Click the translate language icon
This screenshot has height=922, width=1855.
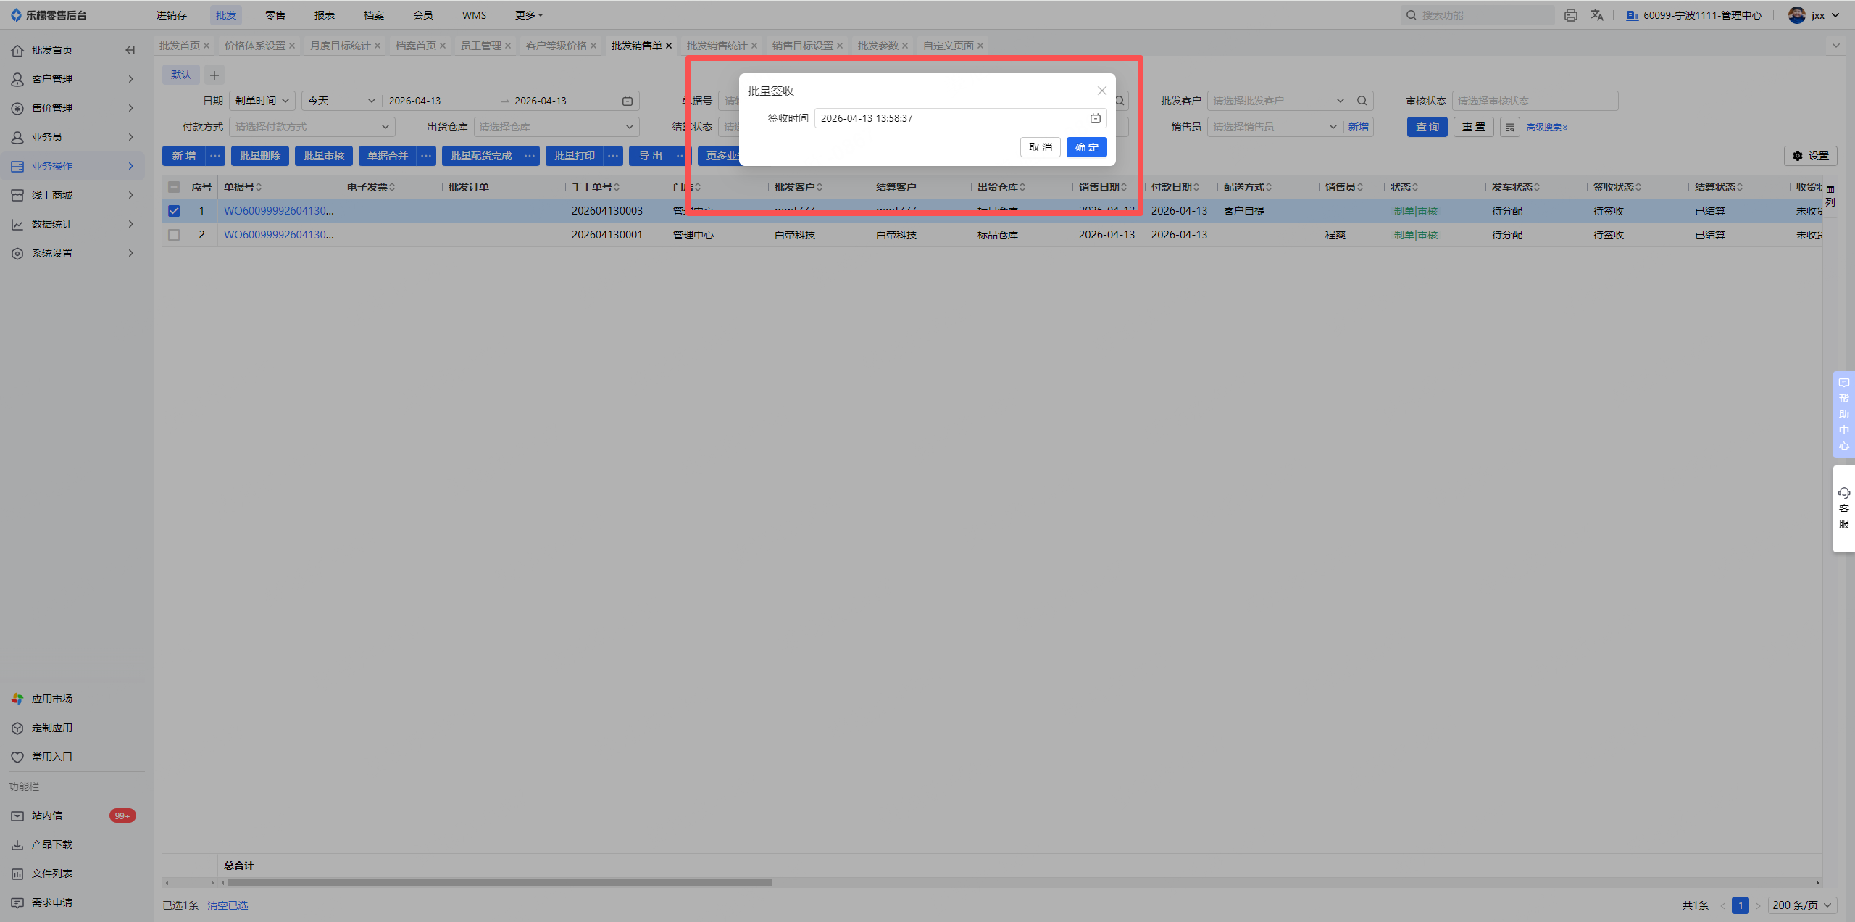[1597, 15]
